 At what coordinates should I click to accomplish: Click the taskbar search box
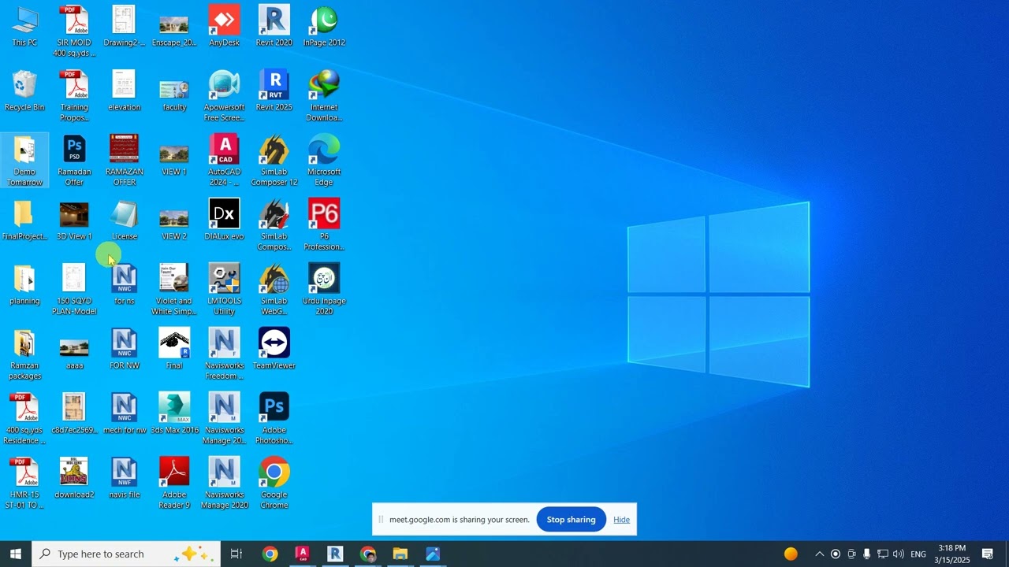tap(126, 554)
